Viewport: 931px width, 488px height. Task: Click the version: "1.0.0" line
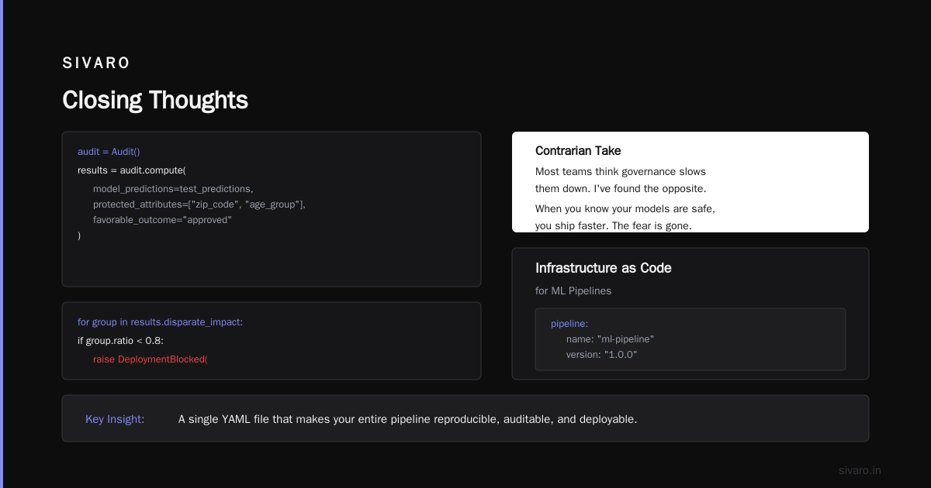602,354
